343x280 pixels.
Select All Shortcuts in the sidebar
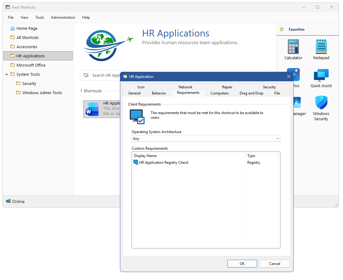(x=28, y=37)
